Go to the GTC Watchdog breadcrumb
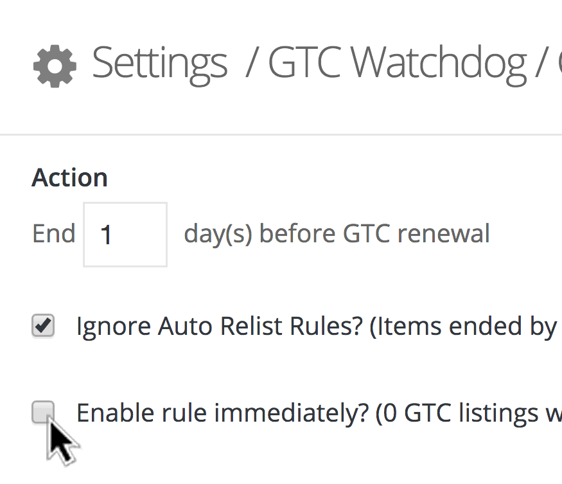Screen dimensions: 562x484 coord(396,63)
